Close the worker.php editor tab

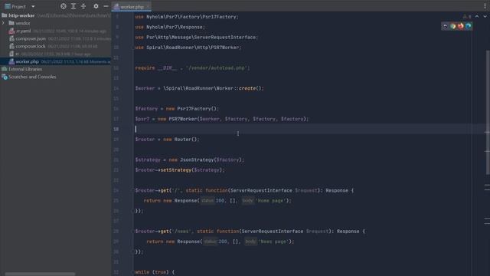(148, 6)
